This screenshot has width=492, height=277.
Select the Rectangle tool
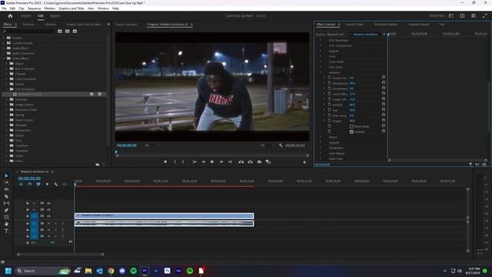click(6, 217)
